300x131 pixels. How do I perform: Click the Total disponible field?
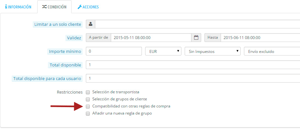[193, 65]
